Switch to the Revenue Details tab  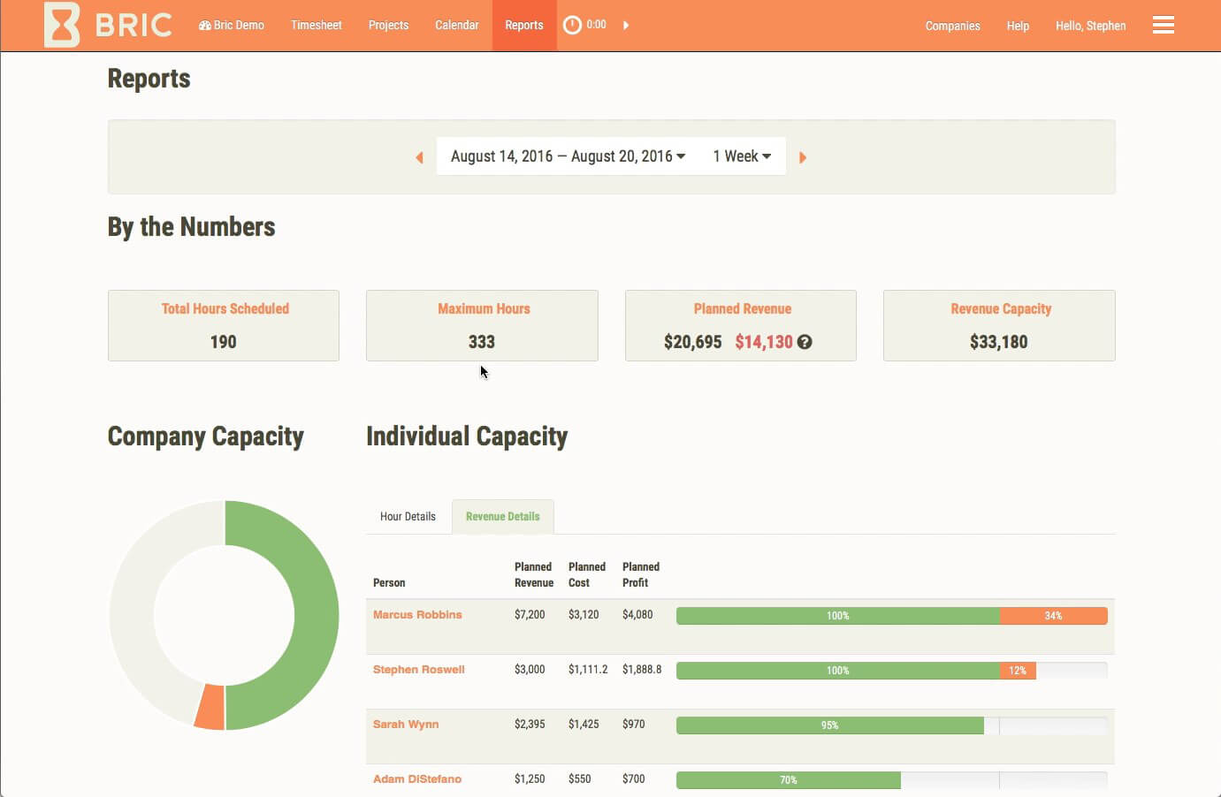[x=503, y=516]
